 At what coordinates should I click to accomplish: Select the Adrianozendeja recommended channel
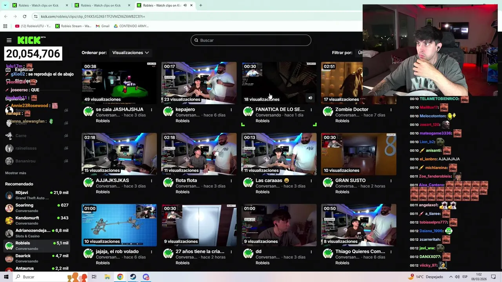37,233
